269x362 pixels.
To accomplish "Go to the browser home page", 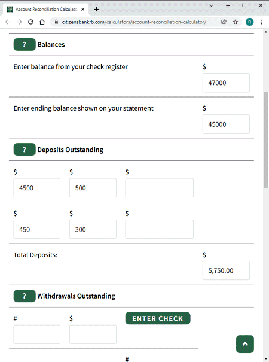I will pyautogui.click(x=42, y=22).
